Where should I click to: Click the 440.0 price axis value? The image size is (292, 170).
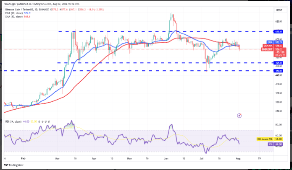(x=279, y=75)
